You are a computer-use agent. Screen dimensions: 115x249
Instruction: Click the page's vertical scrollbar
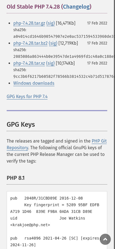(x=114, y=124)
